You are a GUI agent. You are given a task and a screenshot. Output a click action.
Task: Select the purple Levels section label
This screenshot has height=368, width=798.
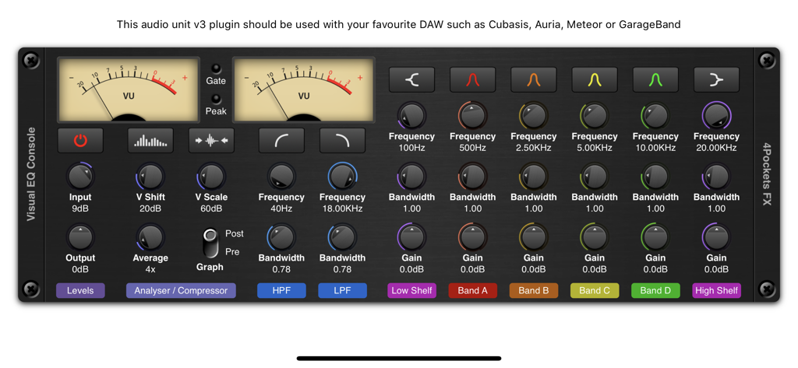(x=80, y=291)
